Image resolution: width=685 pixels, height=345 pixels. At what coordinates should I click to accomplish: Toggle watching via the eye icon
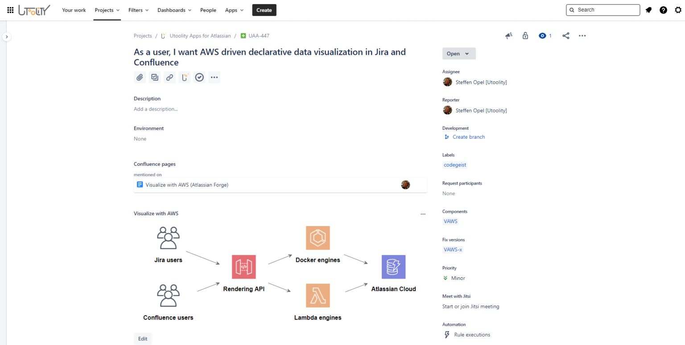[x=541, y=35]
